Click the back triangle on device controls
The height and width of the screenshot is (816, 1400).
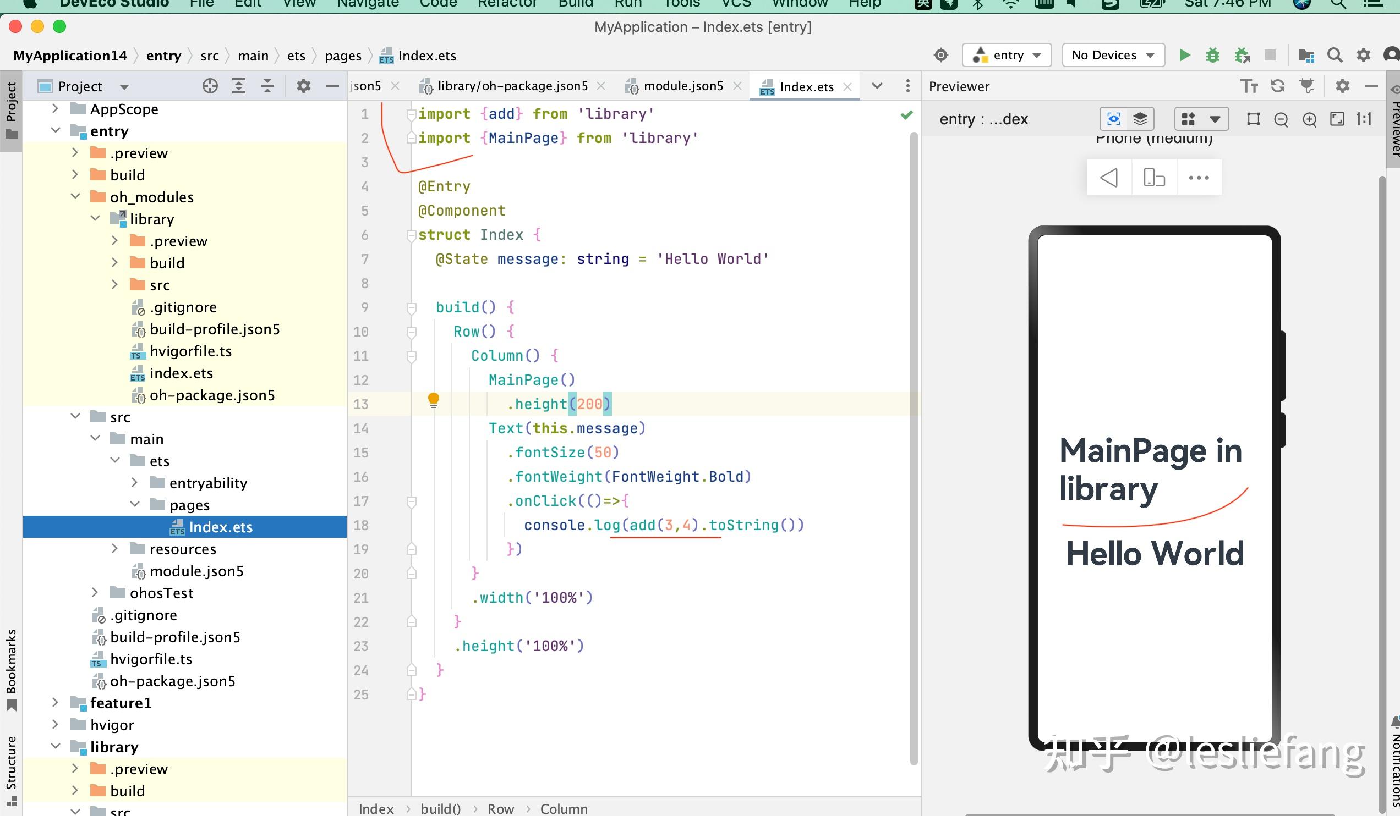[1109, 178]
